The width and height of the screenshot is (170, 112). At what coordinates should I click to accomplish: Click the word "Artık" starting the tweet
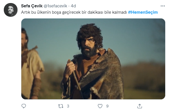coord(25,12)
